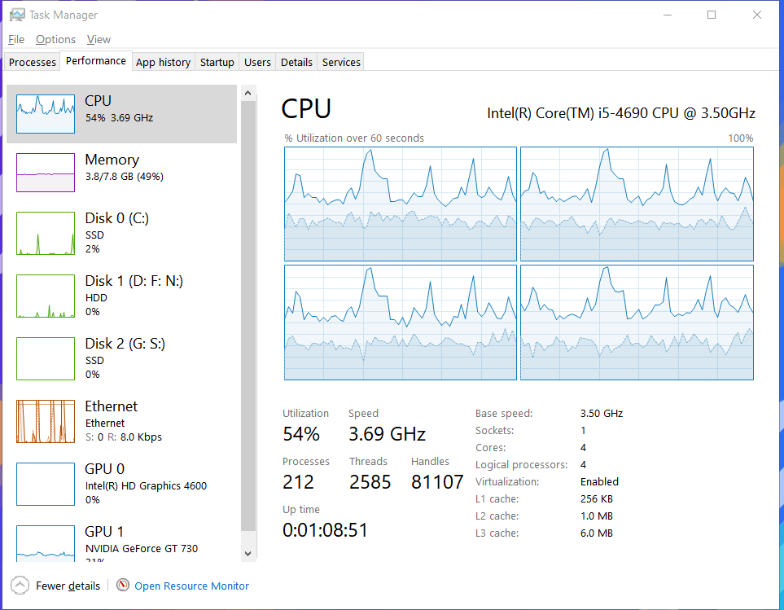
Task: Click the Fewer details arrow icon
Action: coord(20,585)
